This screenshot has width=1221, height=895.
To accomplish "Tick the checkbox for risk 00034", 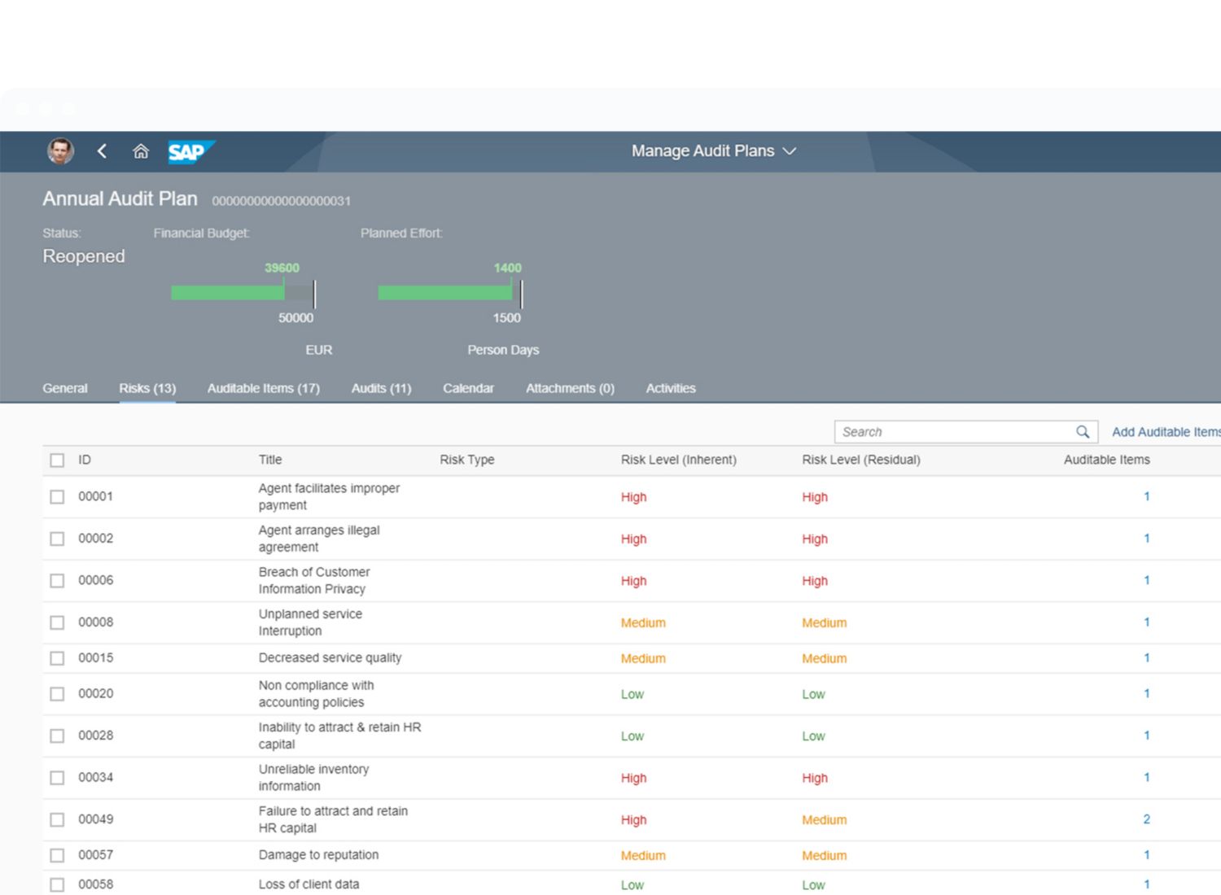I will point(57,778).
